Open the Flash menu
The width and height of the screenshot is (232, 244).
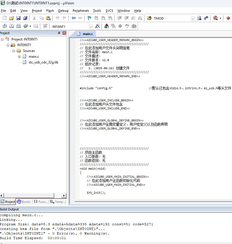click(50, 11)
